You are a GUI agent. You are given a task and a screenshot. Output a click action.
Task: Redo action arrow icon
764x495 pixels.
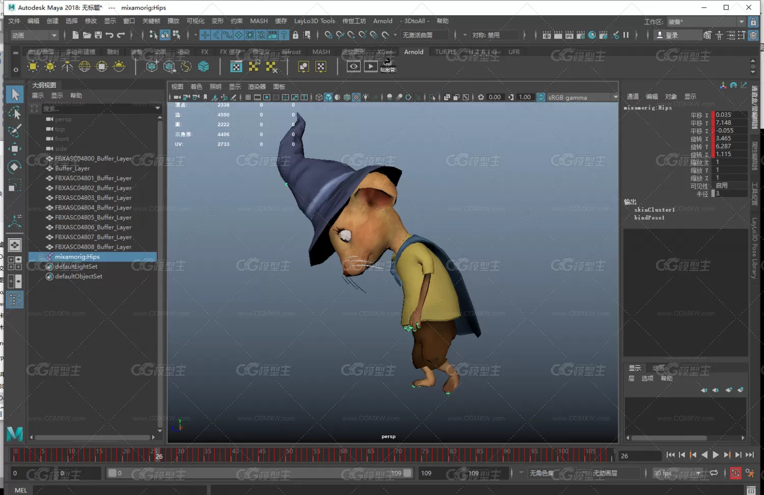click(121, 35)
